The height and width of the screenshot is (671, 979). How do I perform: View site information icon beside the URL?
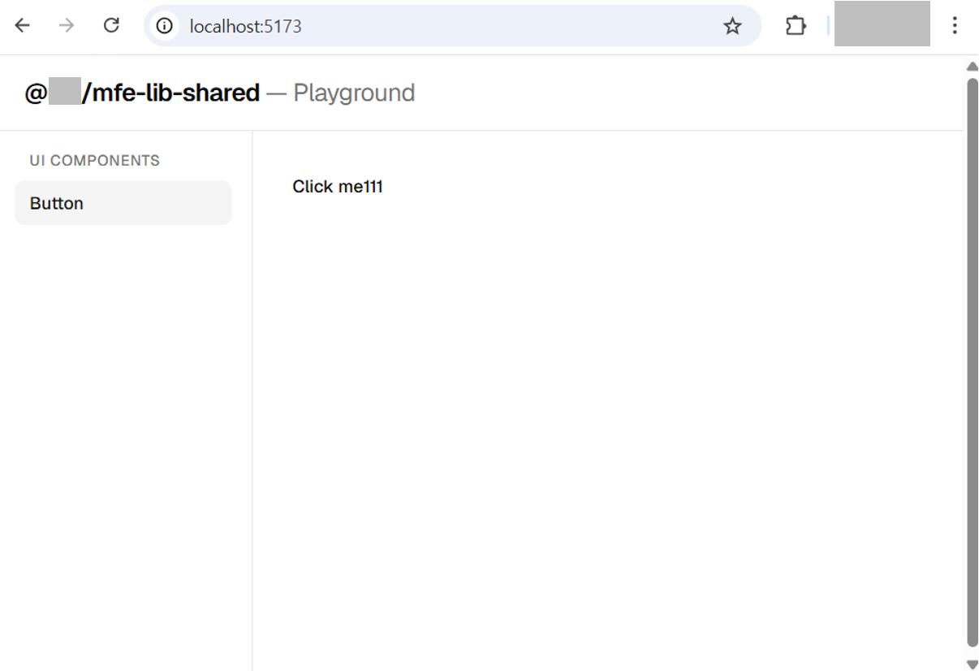coord(165,26)
